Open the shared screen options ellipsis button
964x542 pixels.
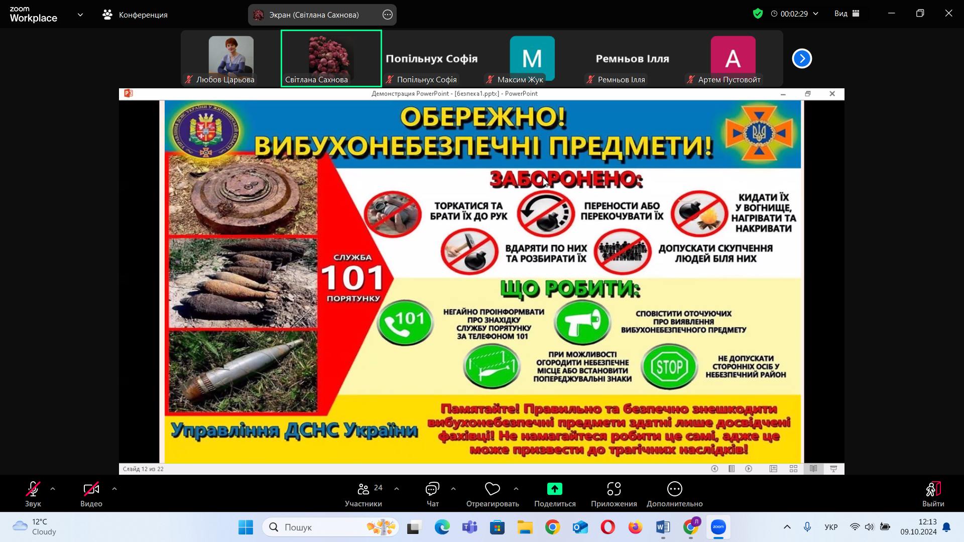click(387, 15)
